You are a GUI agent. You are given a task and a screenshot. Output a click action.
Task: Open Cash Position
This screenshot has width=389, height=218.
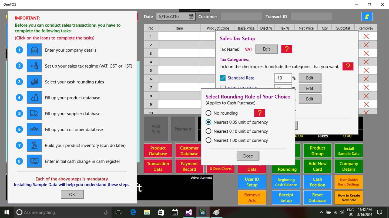click(x=317, y=182)
